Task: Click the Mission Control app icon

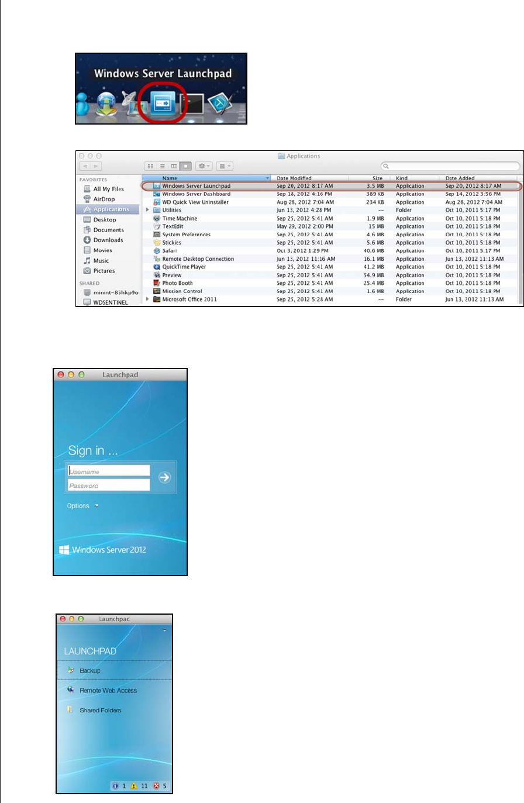Action: click(157, 291)
